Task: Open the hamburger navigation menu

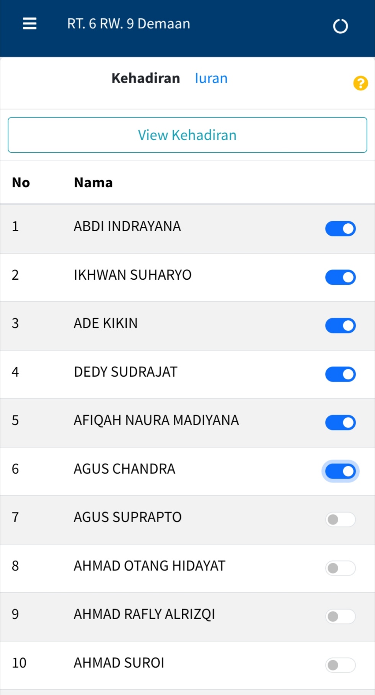Action: click(x=29, y=24)
